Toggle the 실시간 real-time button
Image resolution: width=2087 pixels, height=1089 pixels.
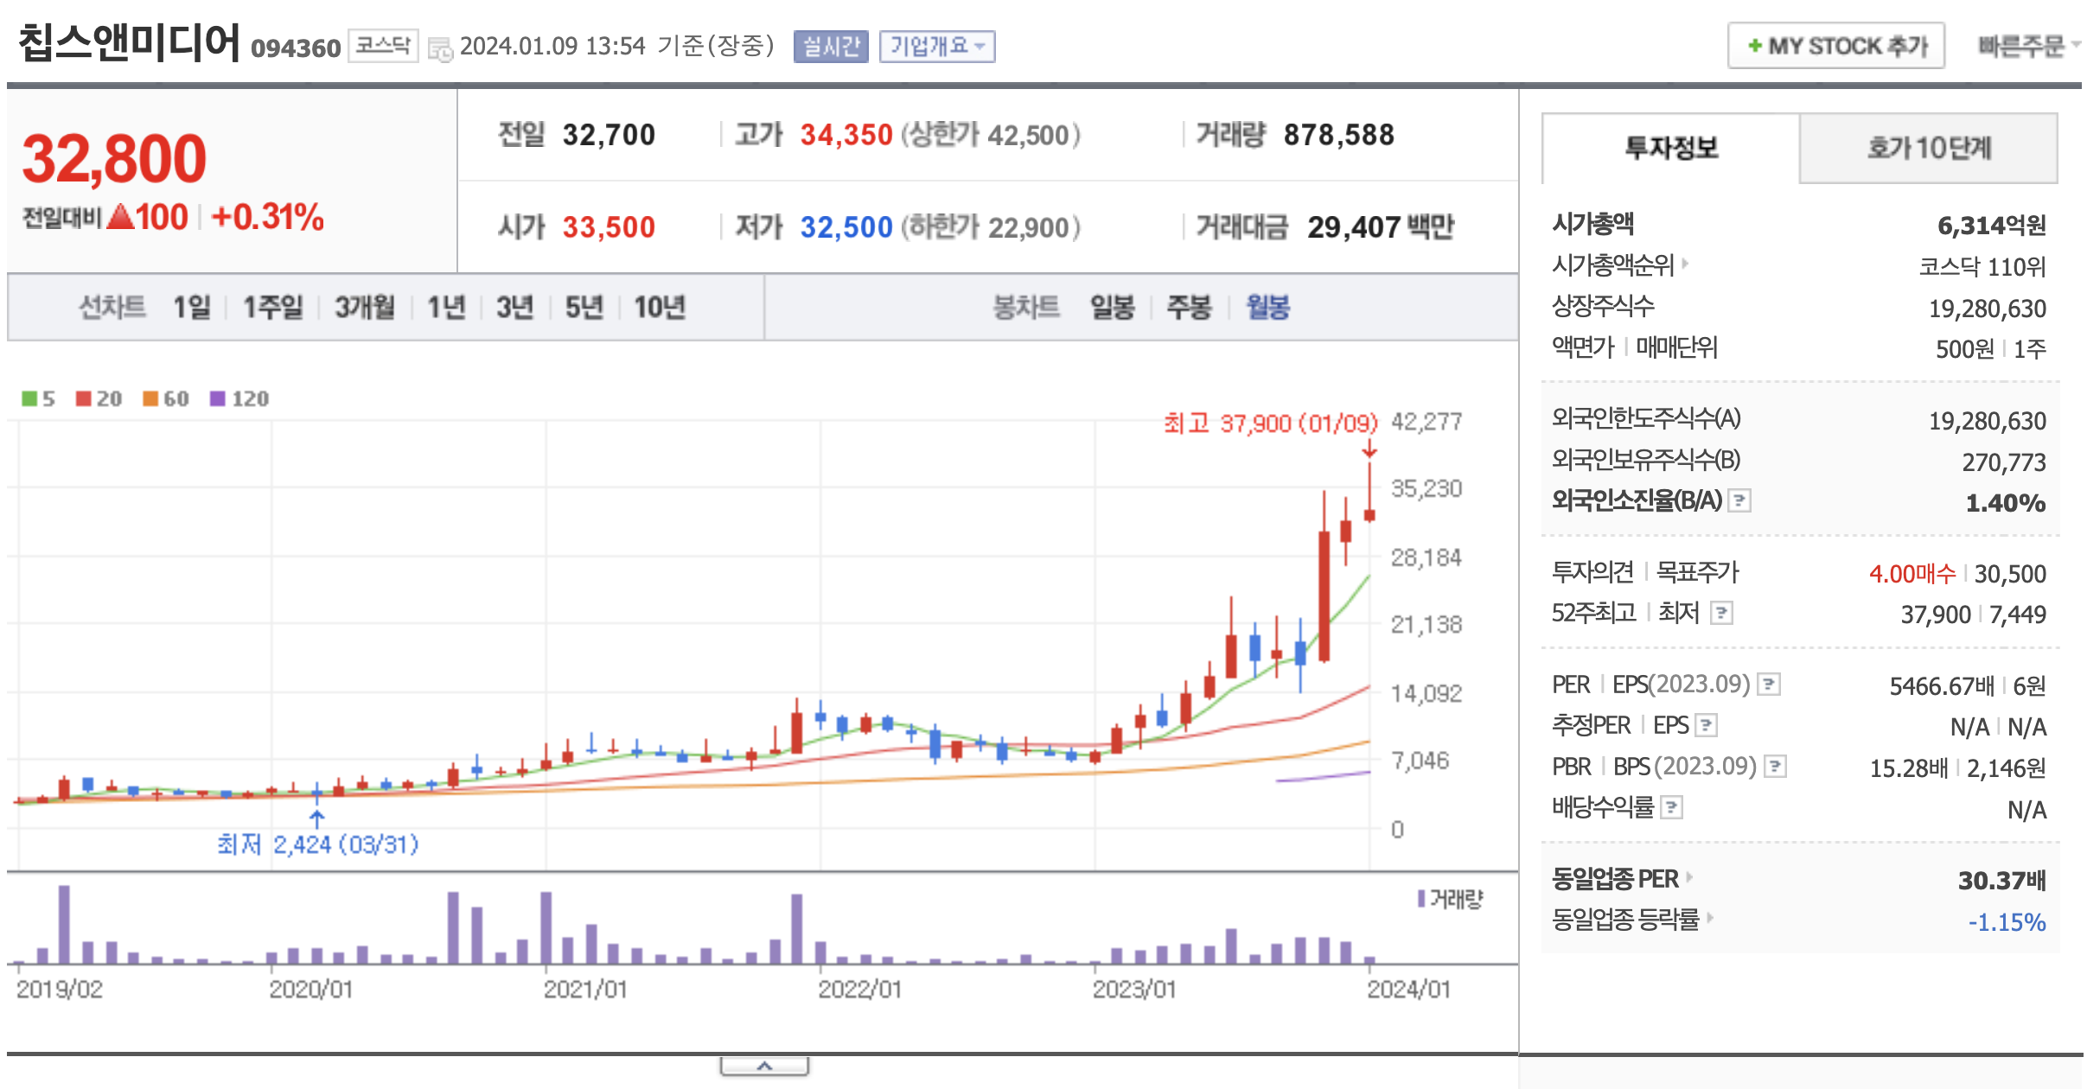(830, 46)
